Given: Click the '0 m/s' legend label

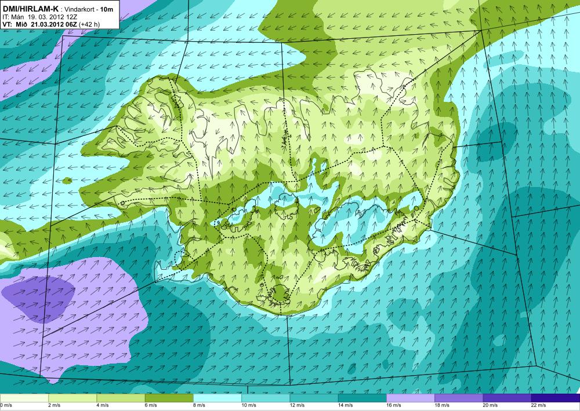Looking at the screenshot, I should tap(6, 405).
